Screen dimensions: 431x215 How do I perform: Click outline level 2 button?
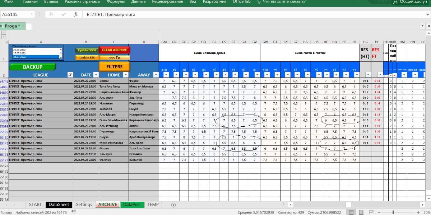pyautogui.click(x=4, y=37)
